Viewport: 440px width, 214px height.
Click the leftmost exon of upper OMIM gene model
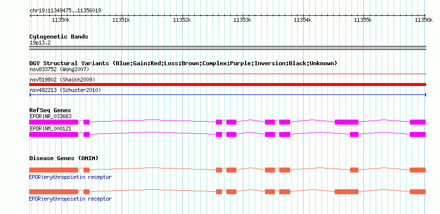pos(53,170)
